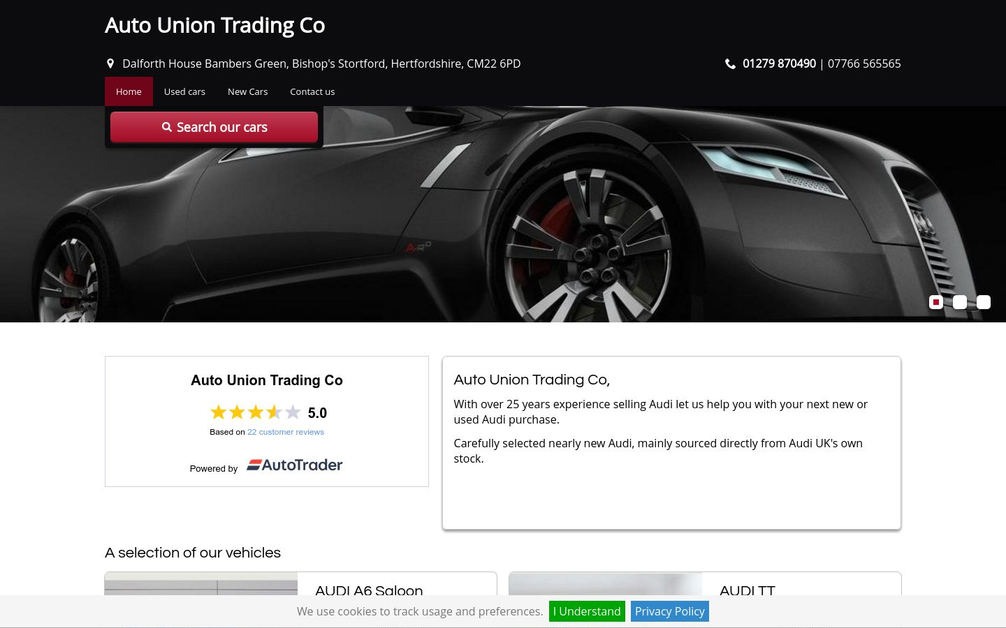
Task: Click the 07766 565565 mobile number
Action: (864, 63)
